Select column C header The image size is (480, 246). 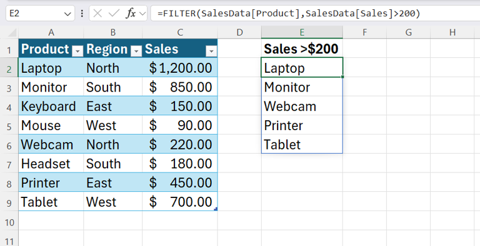coord(180,32)
